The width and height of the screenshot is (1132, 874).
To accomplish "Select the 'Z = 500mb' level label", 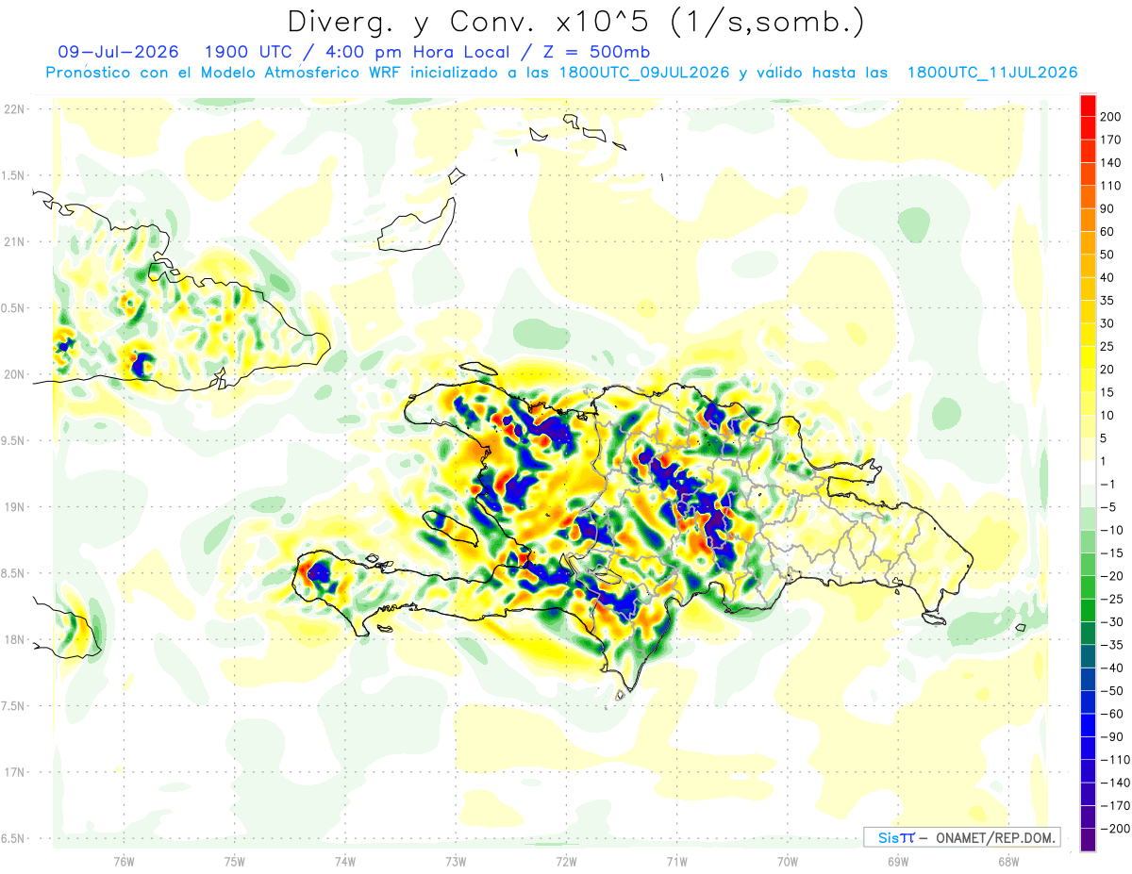I will (x=598, y=52).
